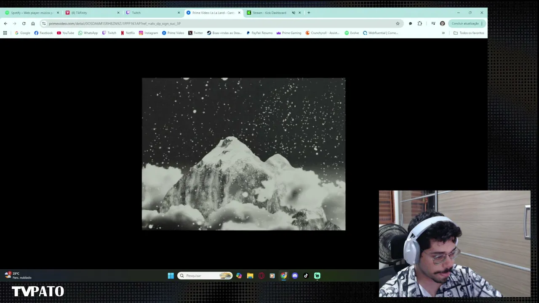
Task: Open the PayPal: Resumo bookmark
Action: click(259, 33)
